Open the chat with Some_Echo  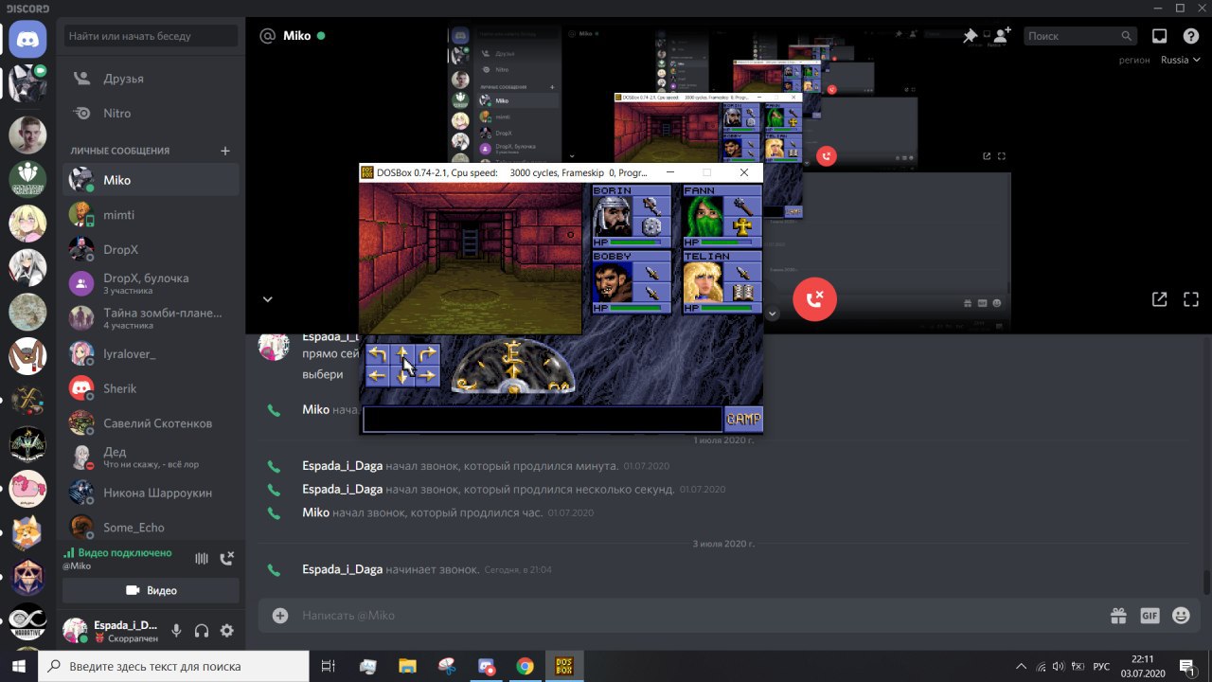[x=151, y=528]
